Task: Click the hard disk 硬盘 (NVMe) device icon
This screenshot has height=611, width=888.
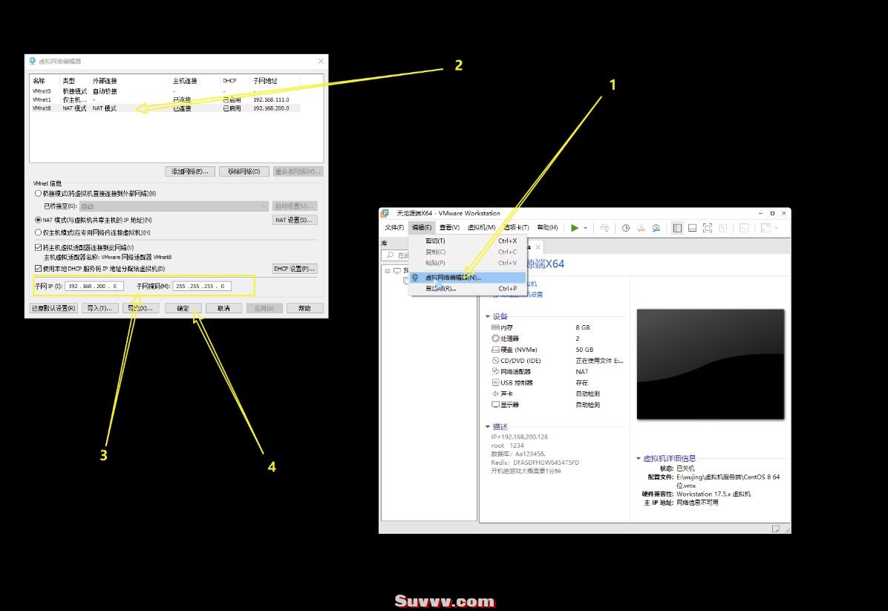Action: click(x=495, y=350)
